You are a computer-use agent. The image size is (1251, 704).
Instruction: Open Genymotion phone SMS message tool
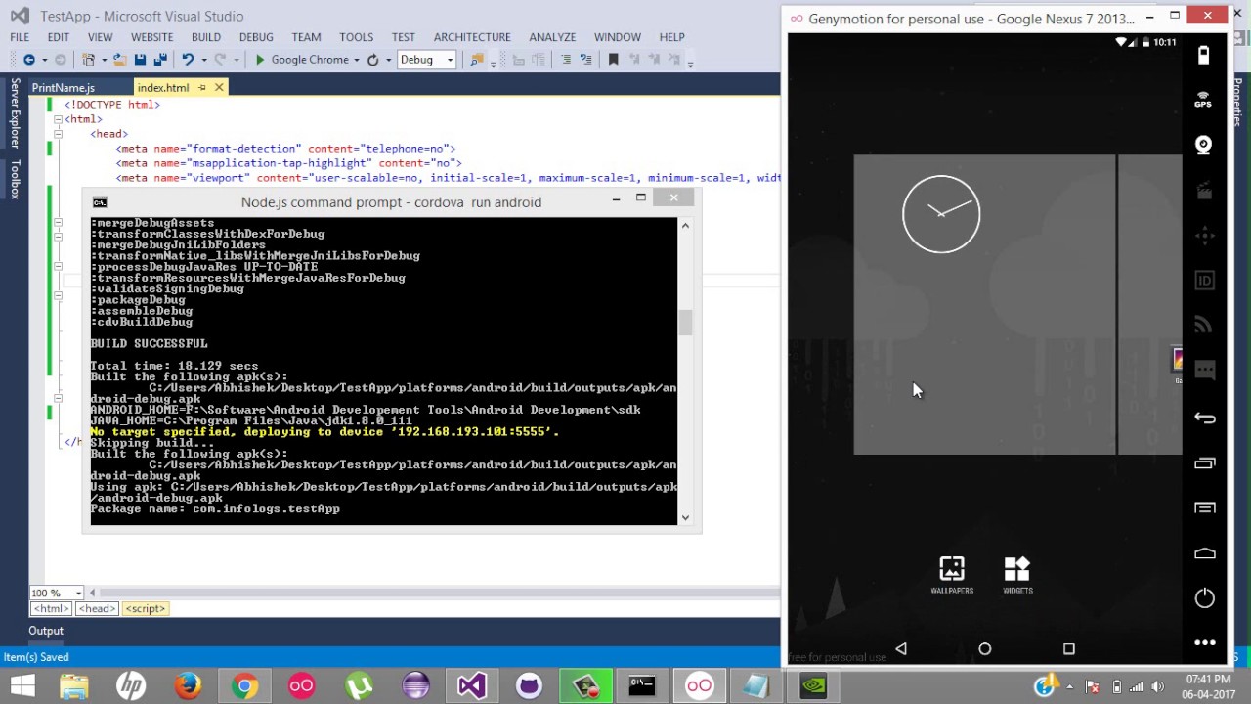(x=1204, y=371)
